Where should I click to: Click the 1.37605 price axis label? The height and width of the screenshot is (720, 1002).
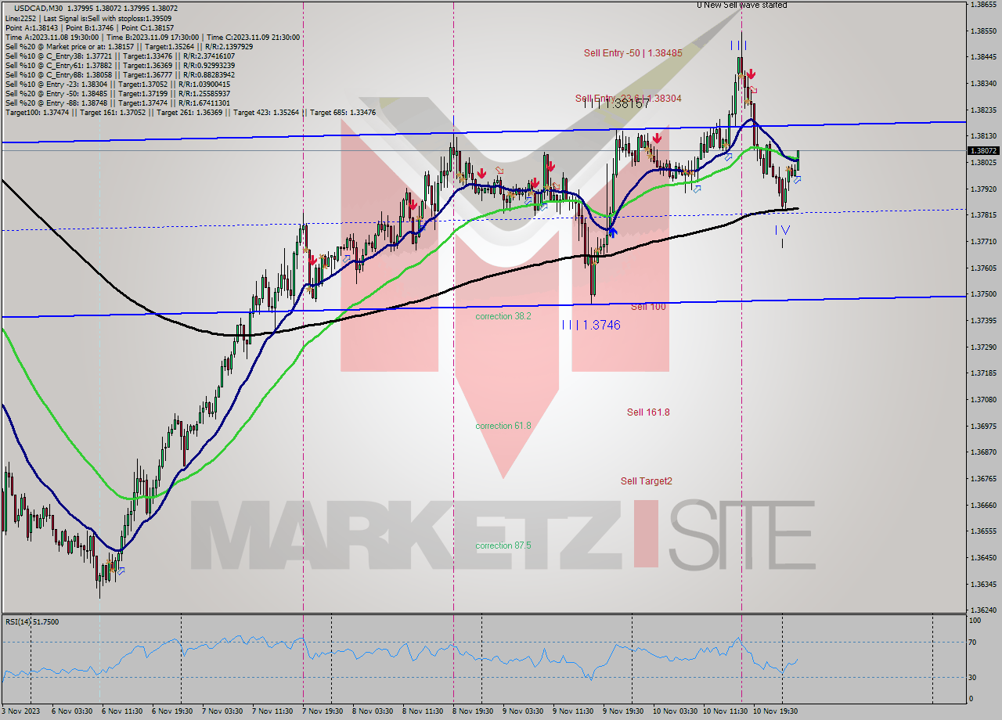tap(983, 268)
